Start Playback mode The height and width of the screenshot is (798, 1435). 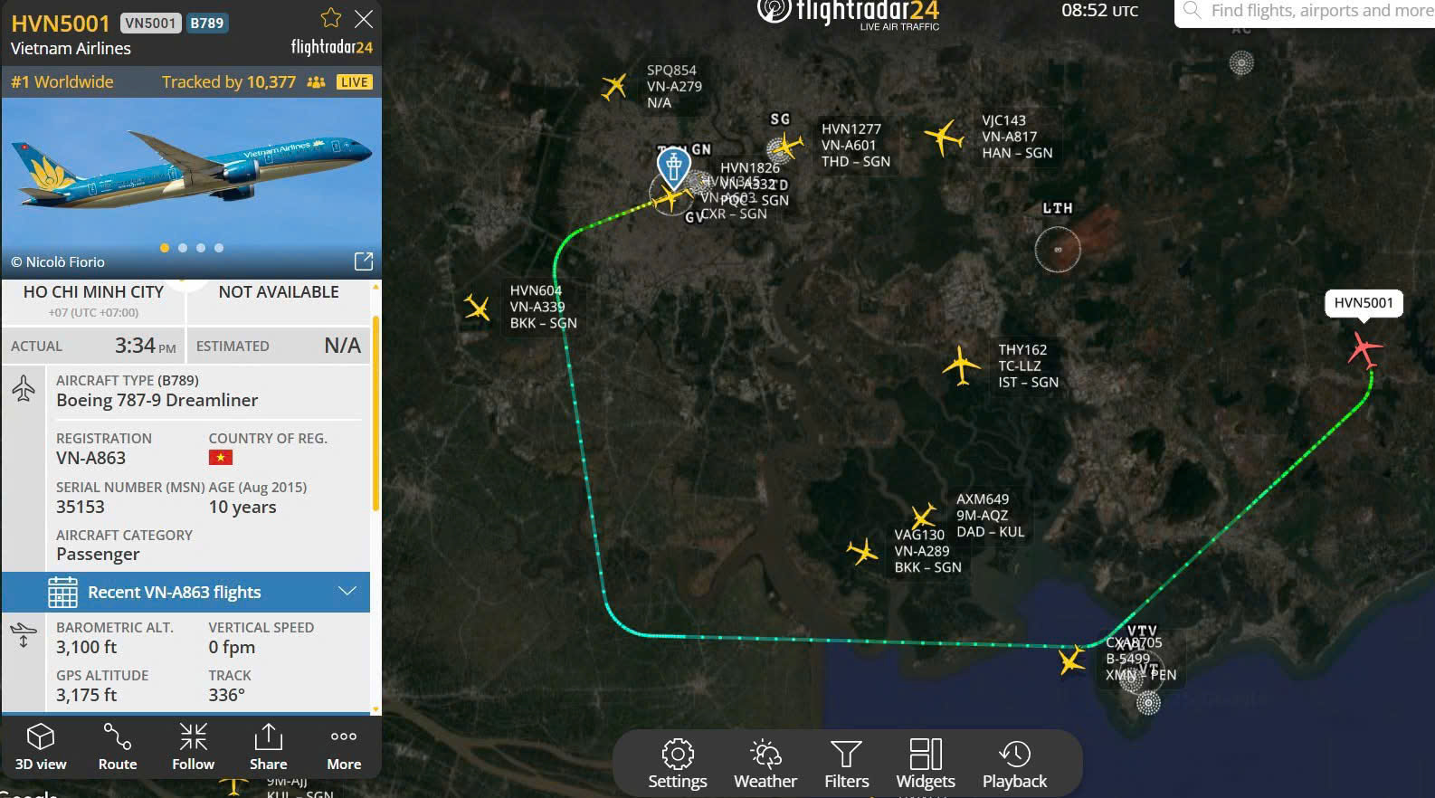1015,765
